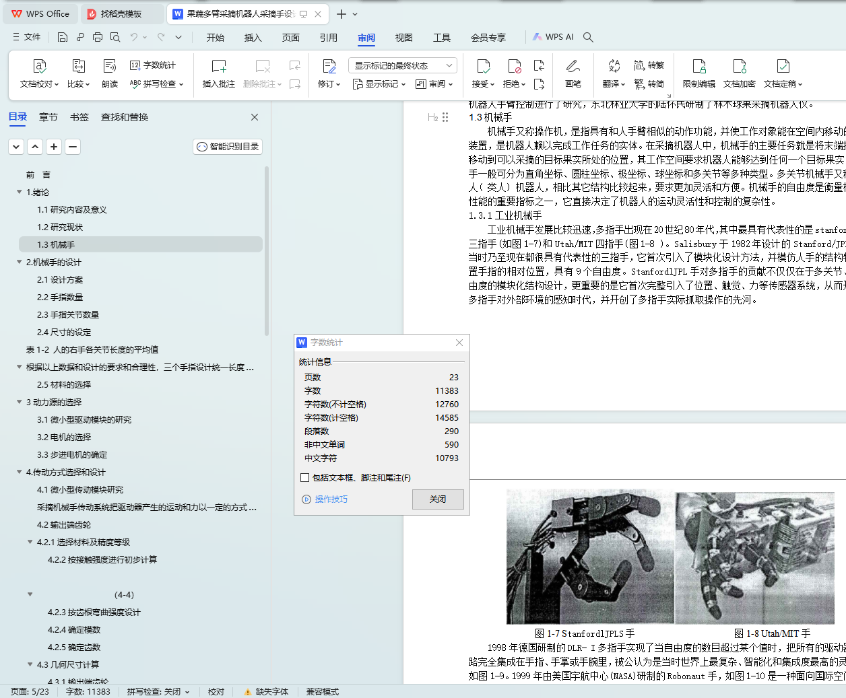Open new tab with plus button
The image size is (846, 698).
(x=341, y=13)
